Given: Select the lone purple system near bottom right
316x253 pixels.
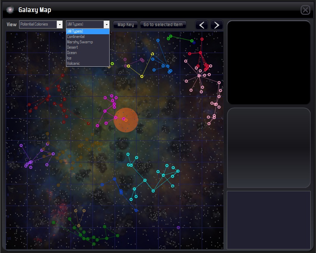Looking at the screenshot, I should tap(178, 227).
